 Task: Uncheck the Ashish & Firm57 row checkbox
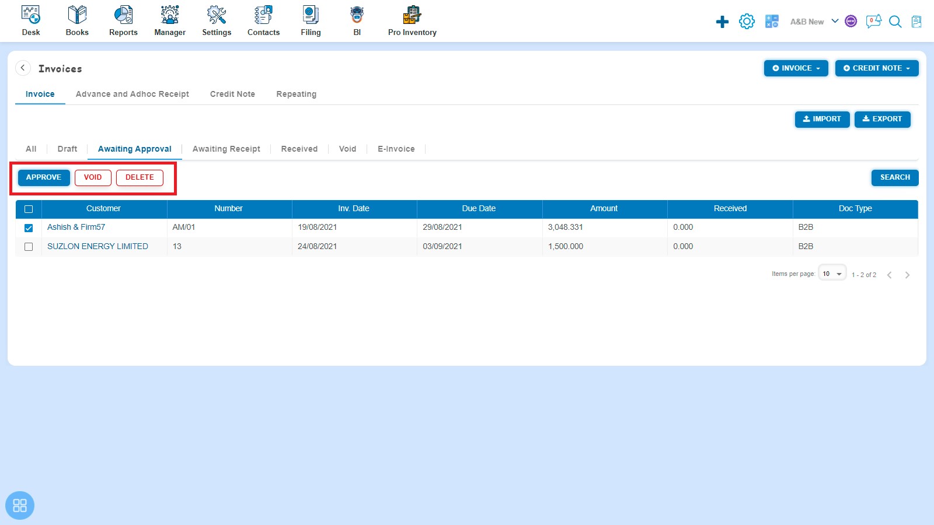[29, 228]
